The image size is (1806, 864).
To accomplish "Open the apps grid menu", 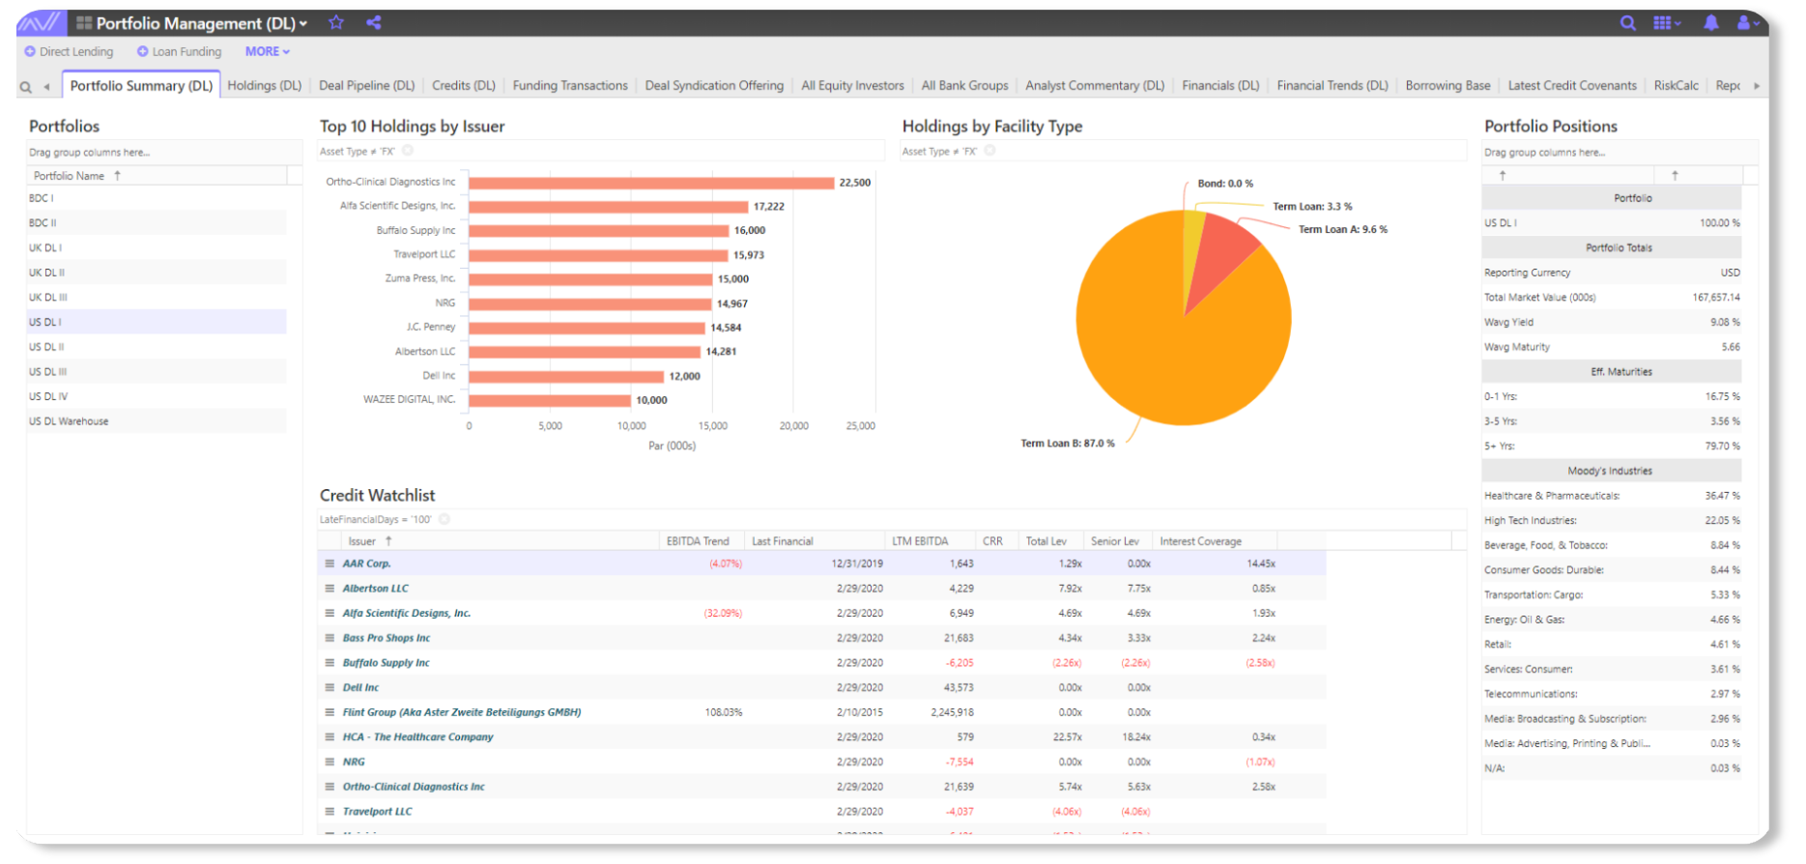I will coord(1666,22).
